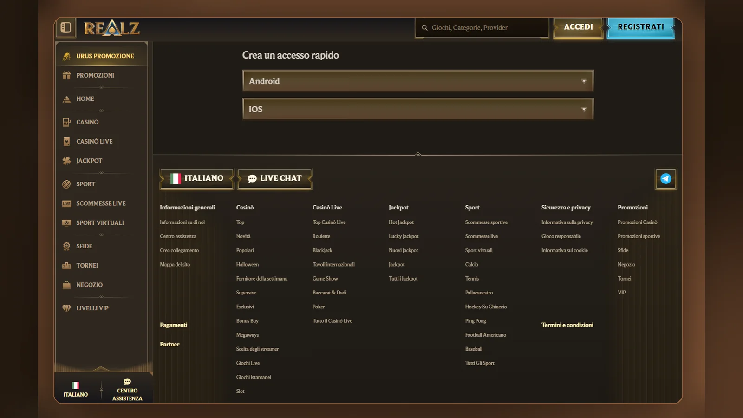This screenshot has width=743, height=418.
Task: Open Informativa sui cookie link
Action: pyautogui.click(x=565, y=250)
